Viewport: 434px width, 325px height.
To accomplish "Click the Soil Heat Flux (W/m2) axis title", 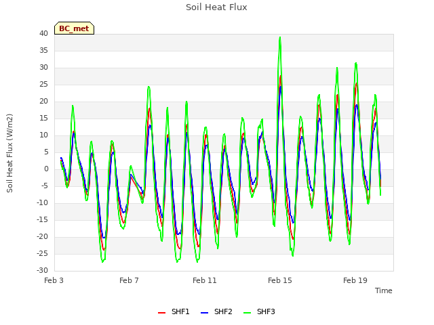I will (9, 153).
